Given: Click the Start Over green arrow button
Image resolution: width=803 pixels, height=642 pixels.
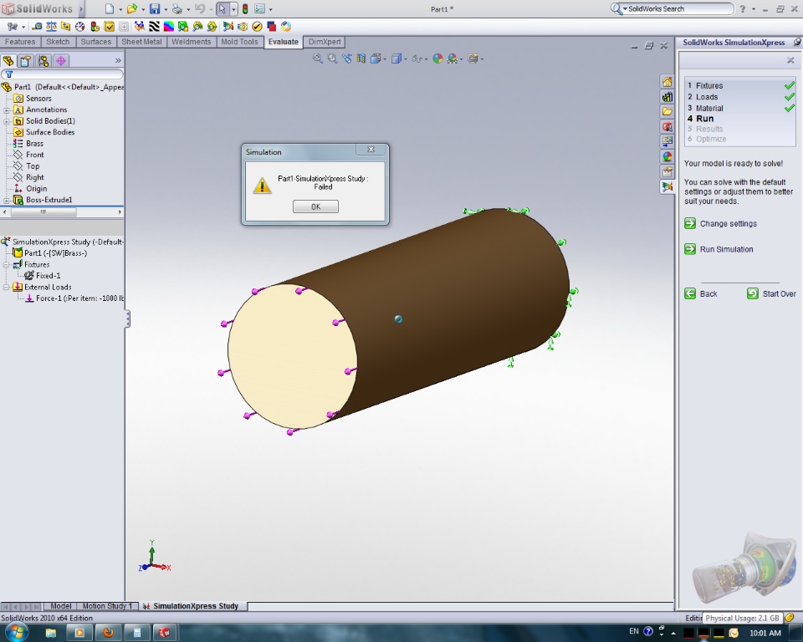Looking at the screenshot, I should point(753,293).
